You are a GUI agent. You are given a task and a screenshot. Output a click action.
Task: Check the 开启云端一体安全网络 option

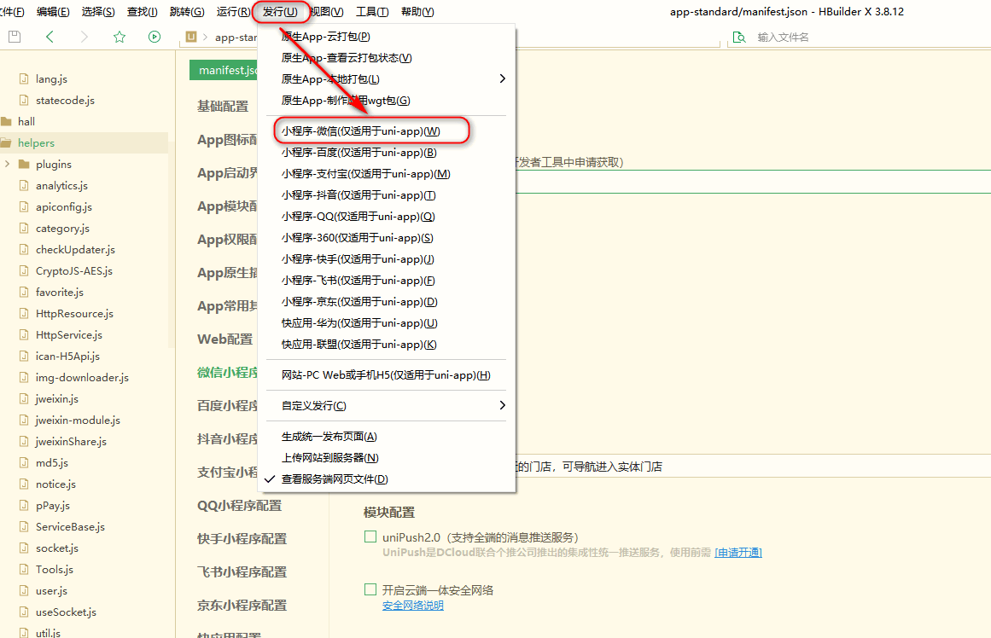(370, 590)
